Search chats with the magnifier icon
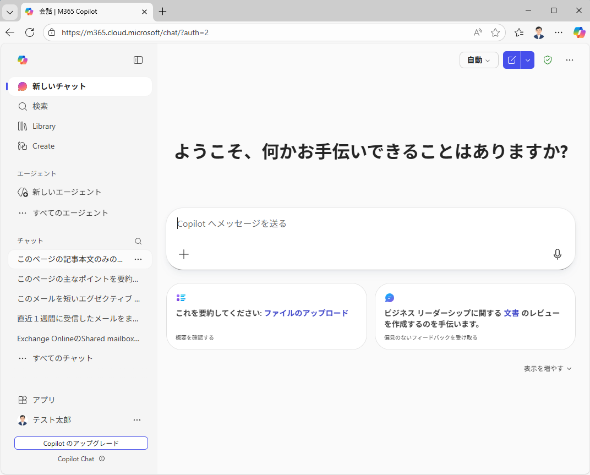Viewport: 590px width, 475px height. click(138, 241)
